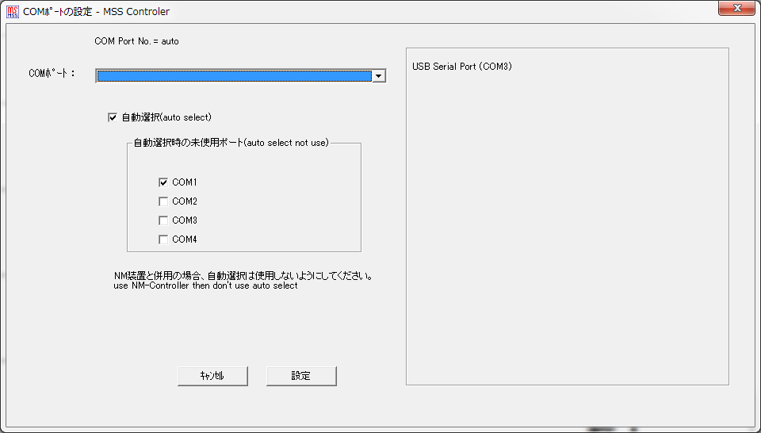Click the MSS application icon in title bar
This screenshot has height=433, width=761.
[x=13, y=12]
